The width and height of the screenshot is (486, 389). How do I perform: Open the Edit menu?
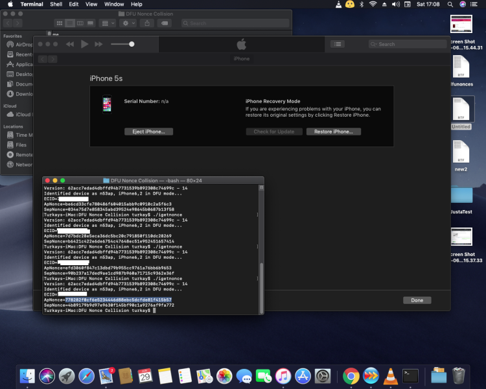click(73, 4)
